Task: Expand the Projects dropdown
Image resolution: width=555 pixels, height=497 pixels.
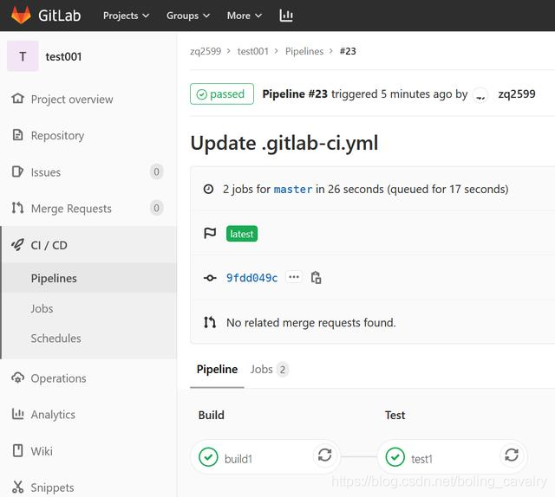Action: coord(126,16)
